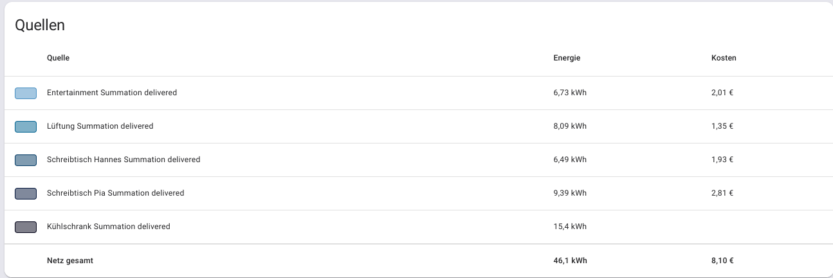Click the Quellen card title
The height and width of the screenshot is (278, 833).
[40, 26]
